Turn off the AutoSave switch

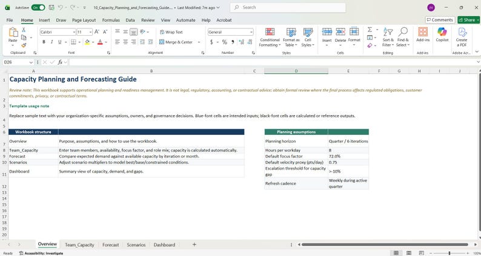point(38,8)
